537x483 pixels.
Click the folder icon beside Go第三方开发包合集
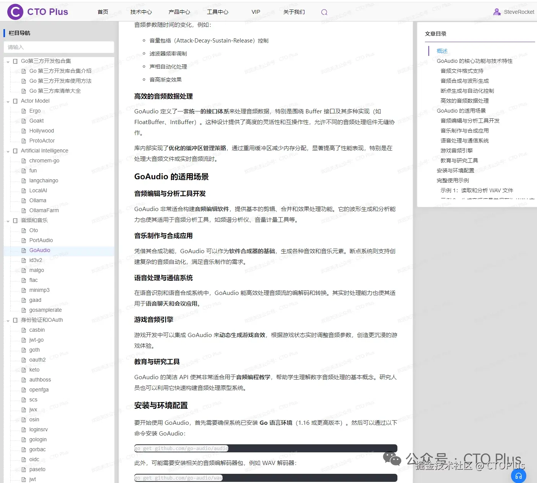pos(15,61)
